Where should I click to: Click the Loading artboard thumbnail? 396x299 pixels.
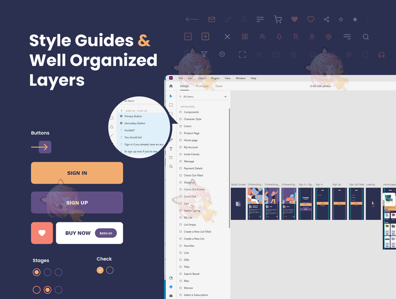[x=373, y=204]
